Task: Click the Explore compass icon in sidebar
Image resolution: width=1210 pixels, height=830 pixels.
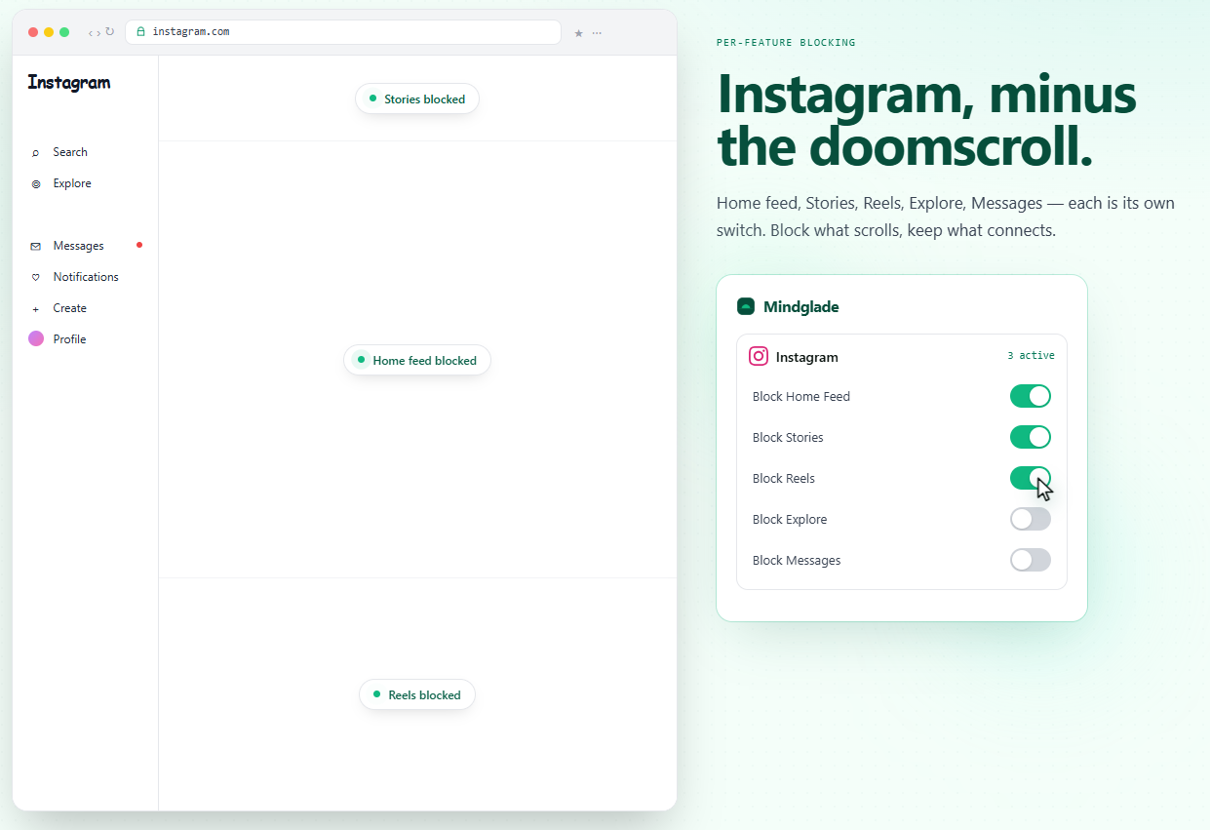Action: [36, 184]
